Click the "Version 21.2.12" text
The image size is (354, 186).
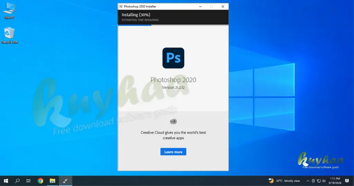coord(173,87)
